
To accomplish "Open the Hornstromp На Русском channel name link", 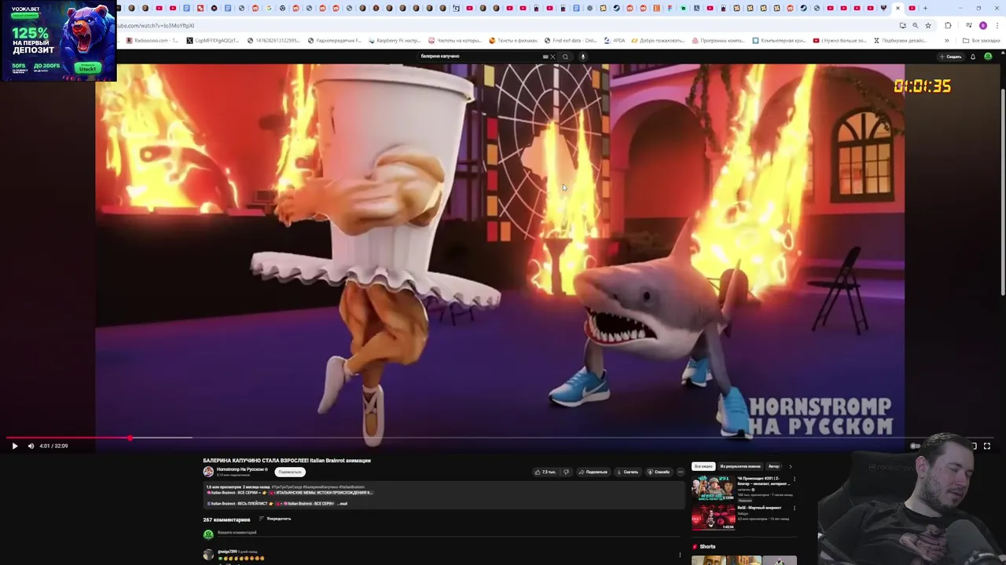I will [242, 469].
